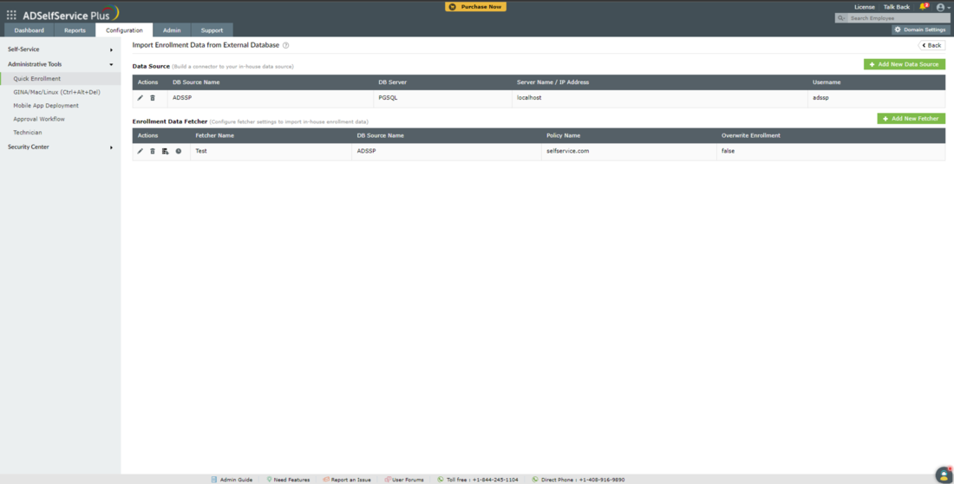Delete the Test fetcher entry
This screenshot has width=954, height=484.
pos(153,151)
